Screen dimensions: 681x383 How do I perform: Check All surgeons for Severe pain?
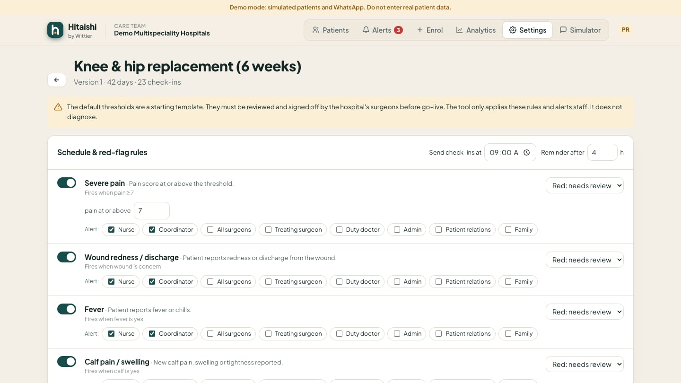coord(210,230)
